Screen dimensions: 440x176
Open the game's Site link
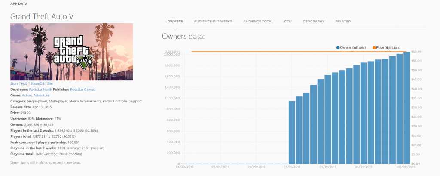click(x=50, y=83)
